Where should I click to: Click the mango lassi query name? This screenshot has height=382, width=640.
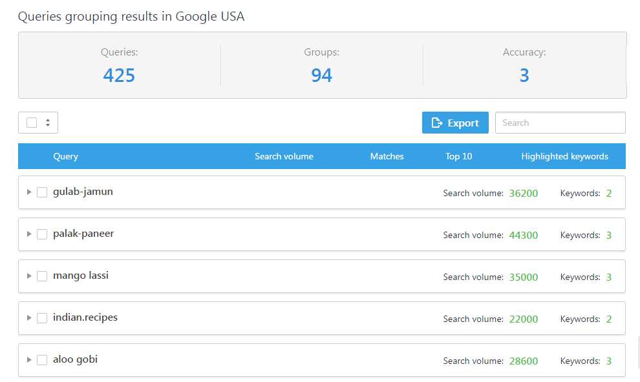pos(81,276)
